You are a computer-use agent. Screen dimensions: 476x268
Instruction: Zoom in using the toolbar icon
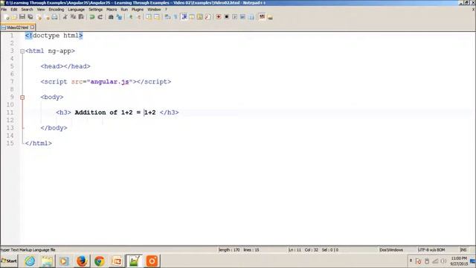click(131, 17)
